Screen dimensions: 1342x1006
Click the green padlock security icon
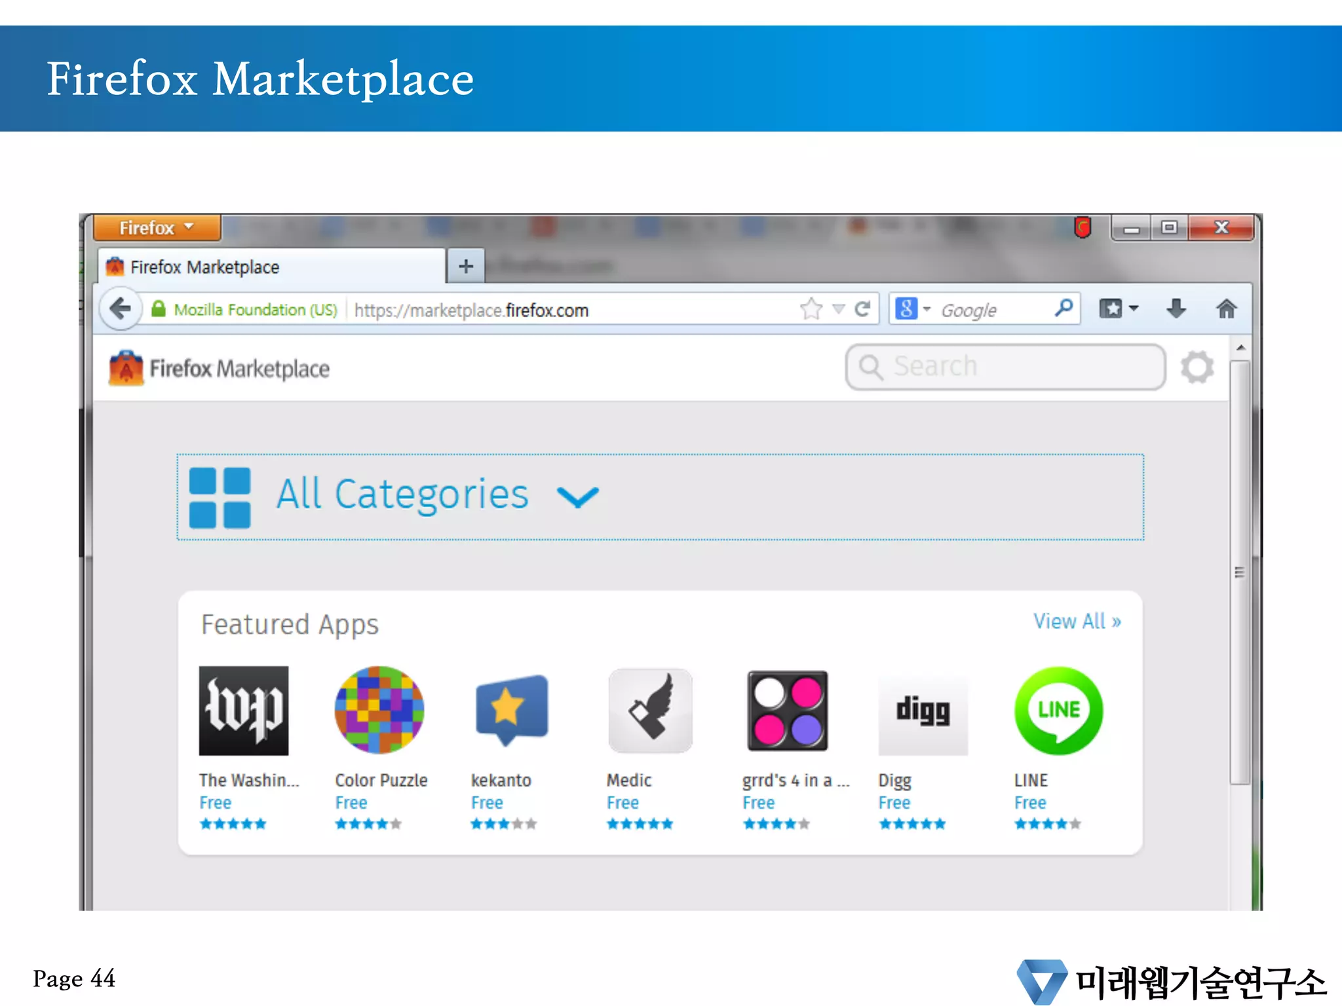point(158,309)
